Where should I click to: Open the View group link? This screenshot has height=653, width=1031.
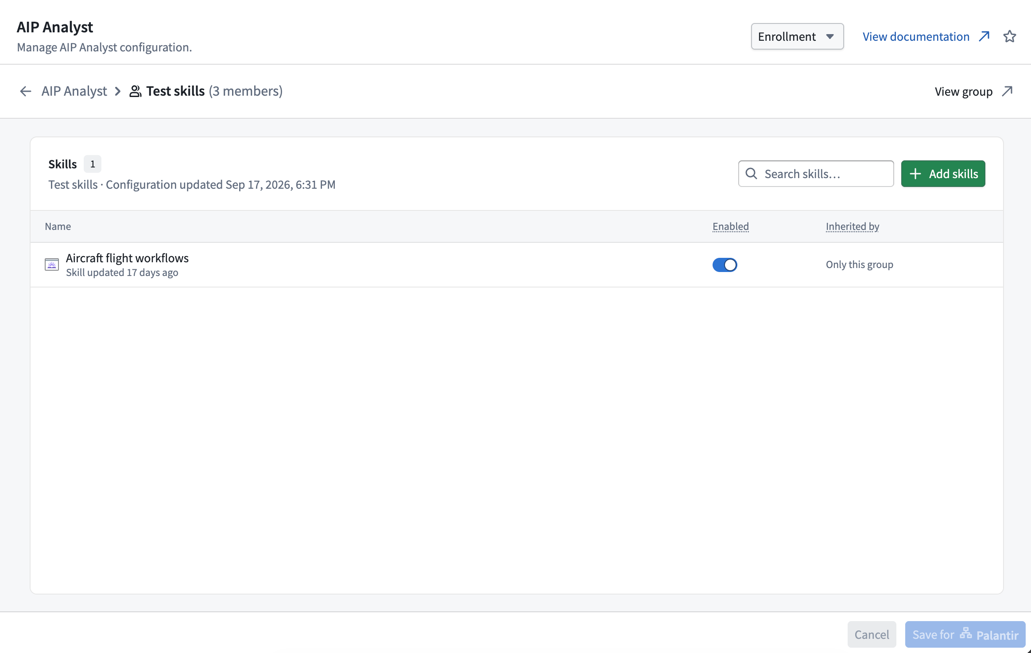[x=964, y=92]
